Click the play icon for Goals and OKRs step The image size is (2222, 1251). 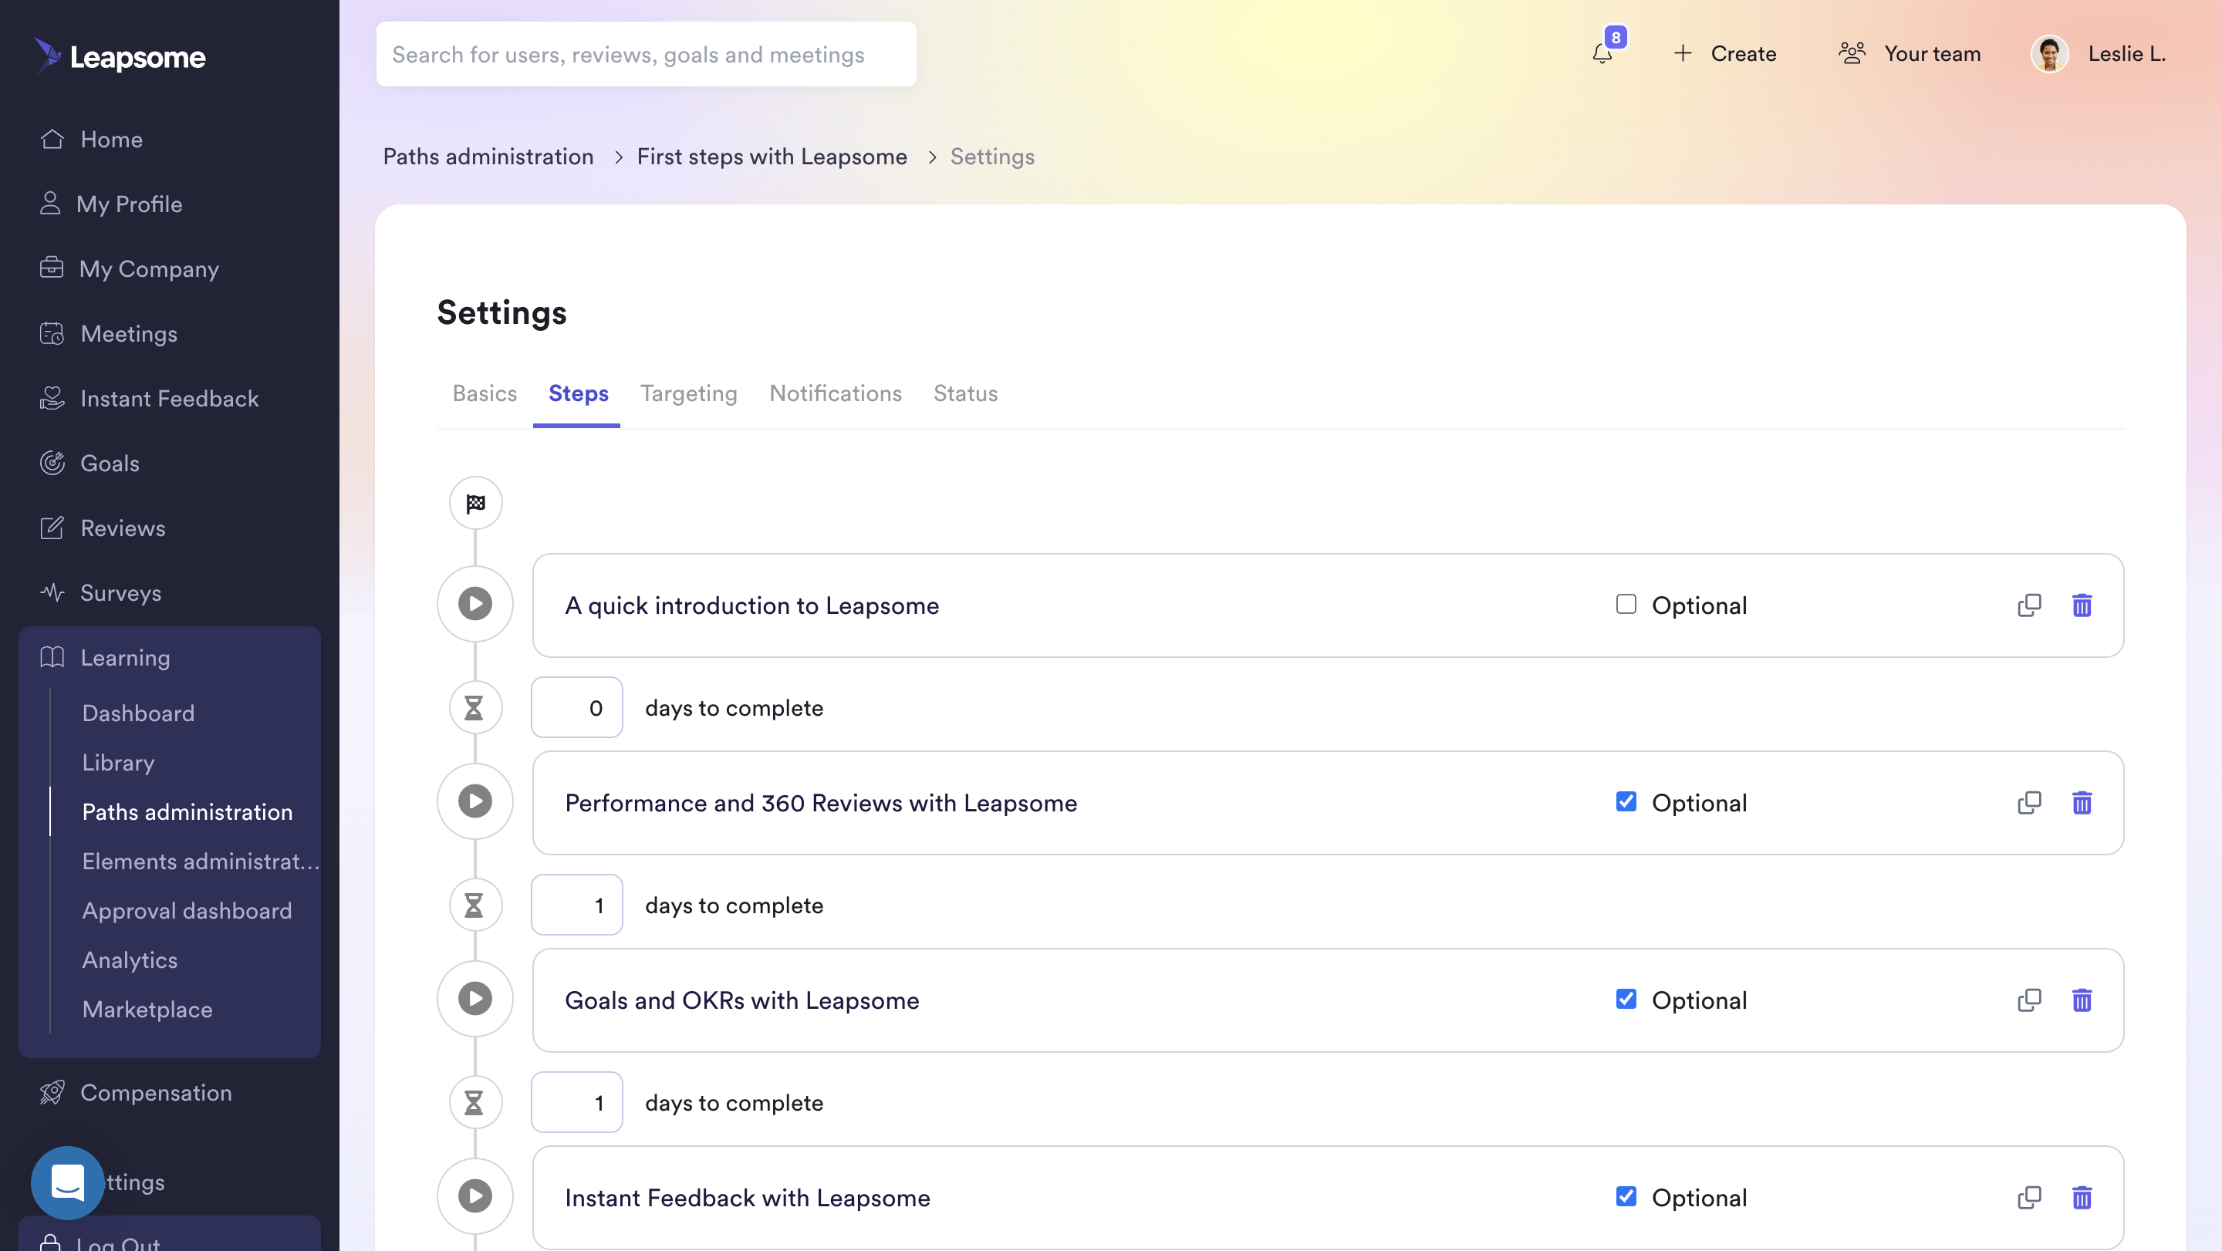point(474,998)
